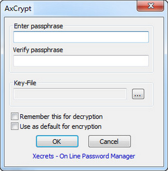Click the "Remember this for decryption" label text

[61, 116]
